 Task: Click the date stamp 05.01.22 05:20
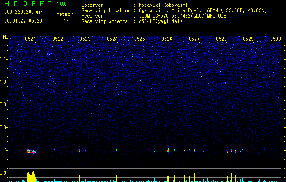(x=23, y=21)
